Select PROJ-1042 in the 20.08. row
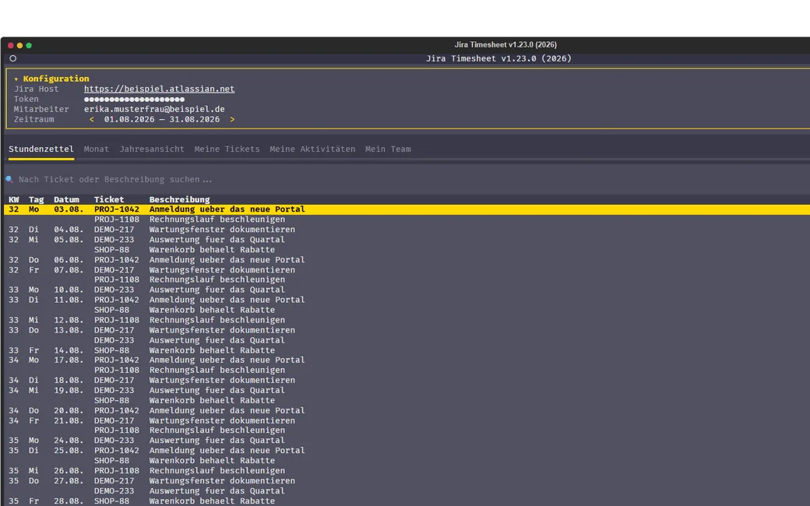Image resolution: width=810 pixels, height=506 pixels. [x=117, y=410]
